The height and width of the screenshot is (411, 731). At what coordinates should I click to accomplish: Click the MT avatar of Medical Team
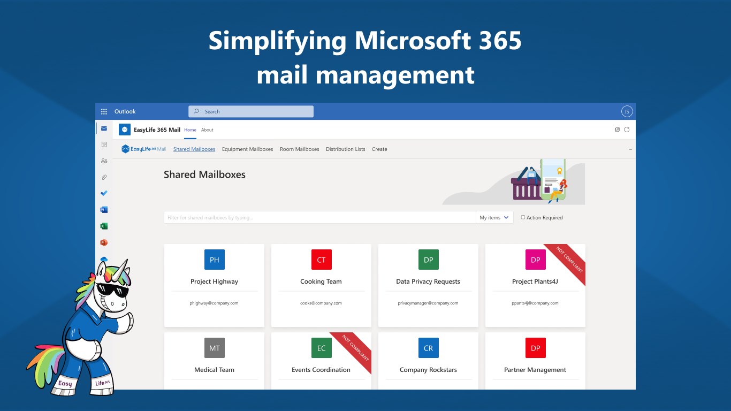pos(215,348)
